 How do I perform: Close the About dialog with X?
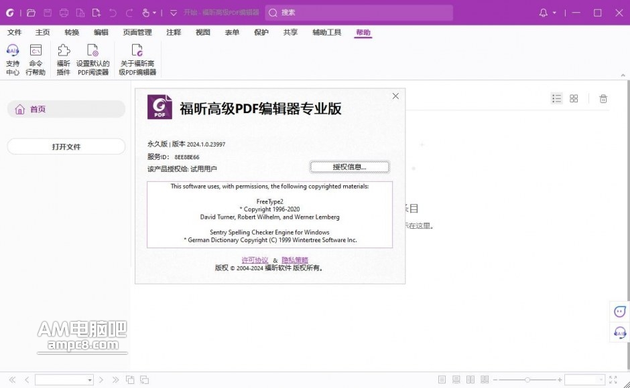[395, 96]
